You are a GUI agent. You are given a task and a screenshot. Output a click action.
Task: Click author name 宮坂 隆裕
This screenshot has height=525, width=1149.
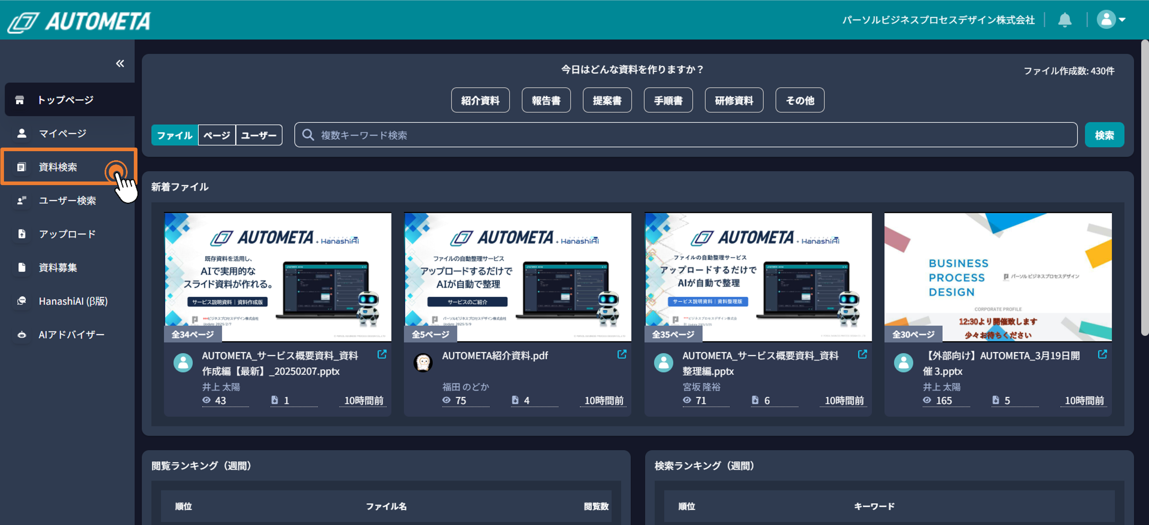coord(701,387)
